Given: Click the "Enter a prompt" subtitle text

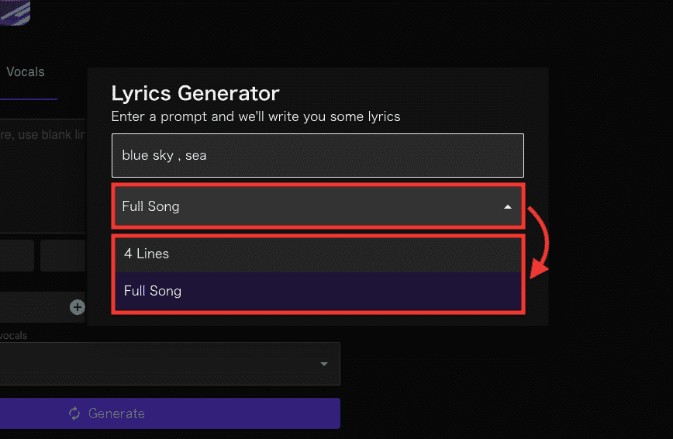Looking at the screenshot, I should tap(255, 116).
